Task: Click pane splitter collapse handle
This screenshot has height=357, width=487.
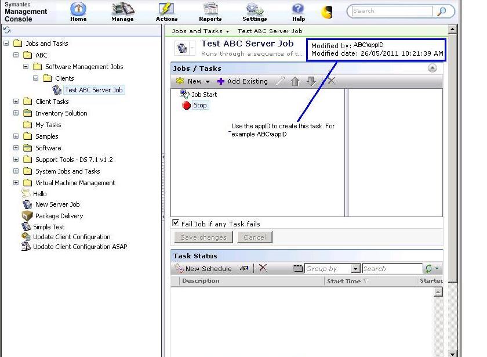Action: pyautogui.click(x=163, y=186)
